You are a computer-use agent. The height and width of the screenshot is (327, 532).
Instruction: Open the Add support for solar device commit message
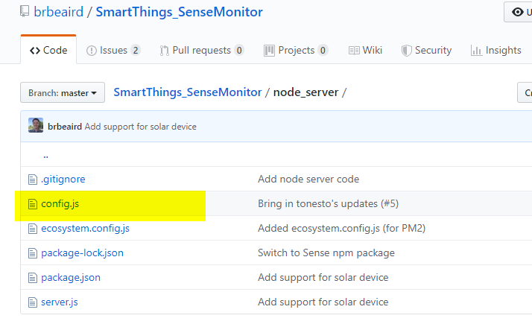click(x=140, y=127)
